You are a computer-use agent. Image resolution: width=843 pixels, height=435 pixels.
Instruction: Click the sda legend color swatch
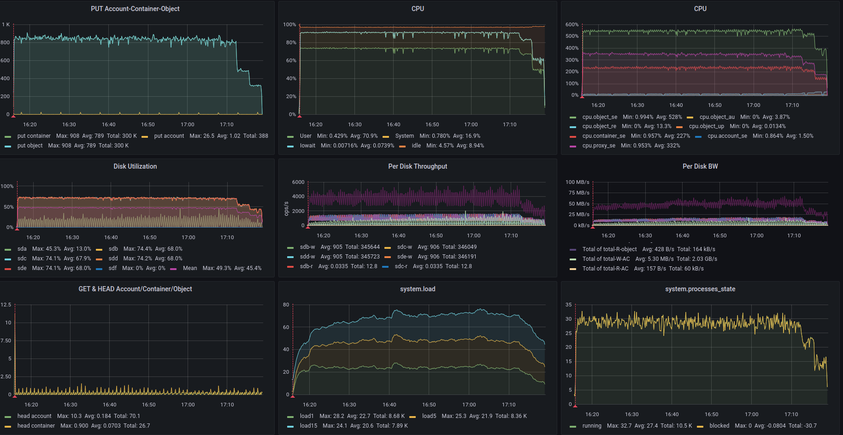8,249
